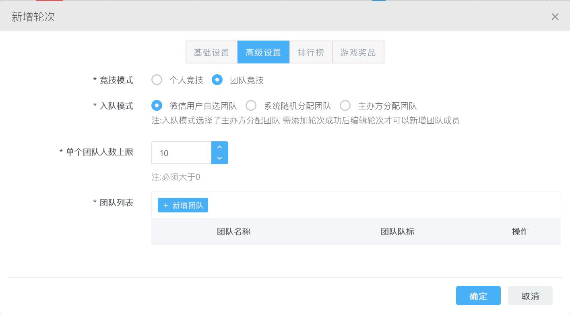The height and width of the screenshot is (314, 570).
Task: Switch to the 基础设置 tab
Action: click(211, 52)
